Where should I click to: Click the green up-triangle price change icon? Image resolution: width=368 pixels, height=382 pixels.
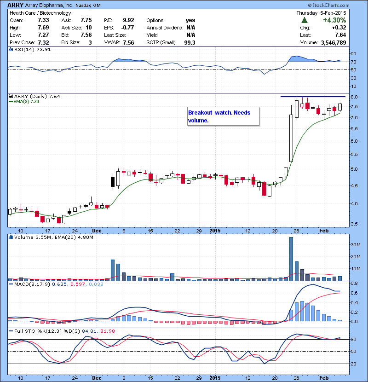[x=304, y=20]
